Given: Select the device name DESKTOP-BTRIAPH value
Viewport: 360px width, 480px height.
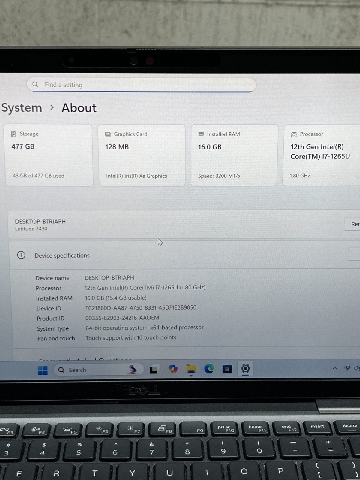Looking at the screenshot, I should 109,277.
